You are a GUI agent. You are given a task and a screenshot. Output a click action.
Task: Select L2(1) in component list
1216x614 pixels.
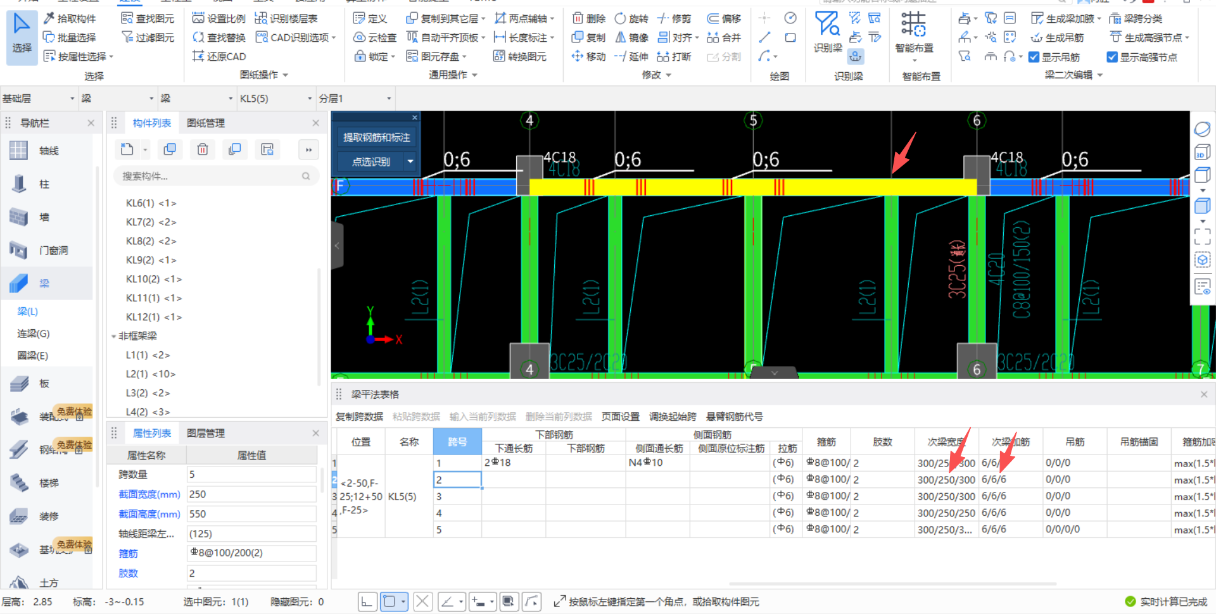click(x=151, y=374)
